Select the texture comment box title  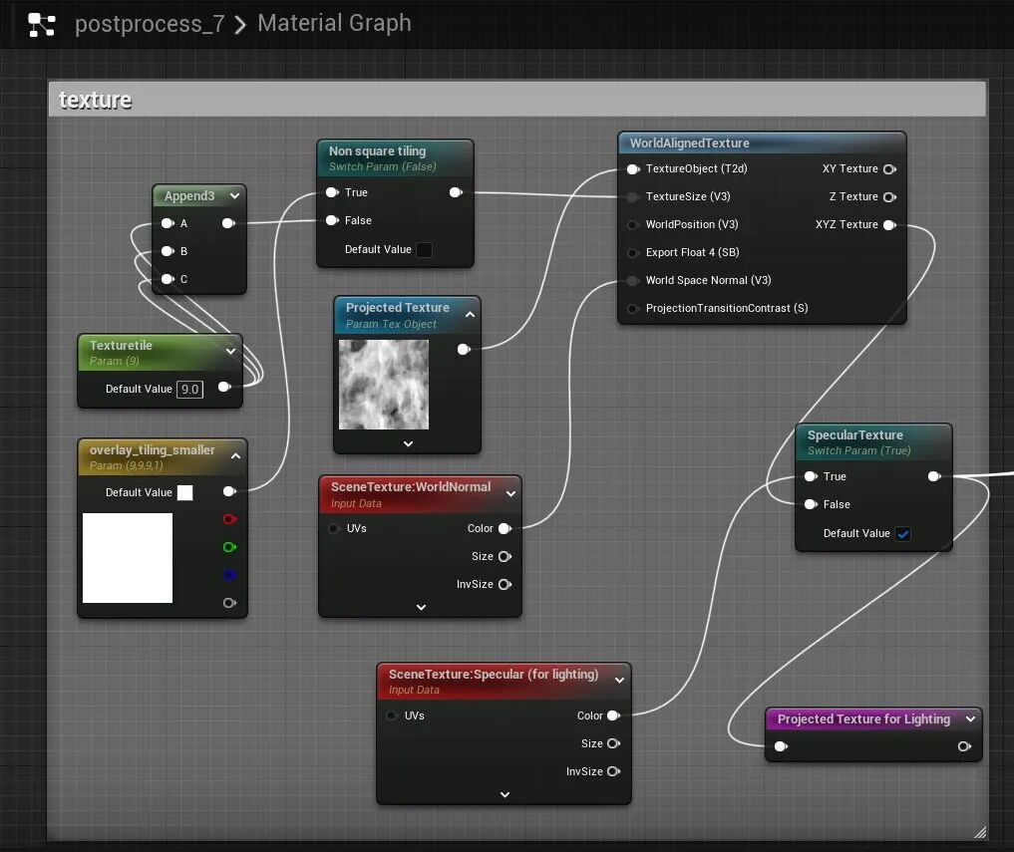click(95, 101)
